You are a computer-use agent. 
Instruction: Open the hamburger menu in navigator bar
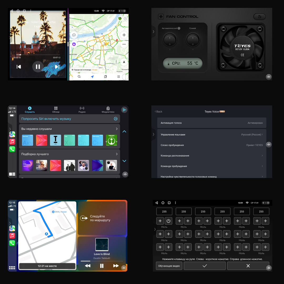119,77
